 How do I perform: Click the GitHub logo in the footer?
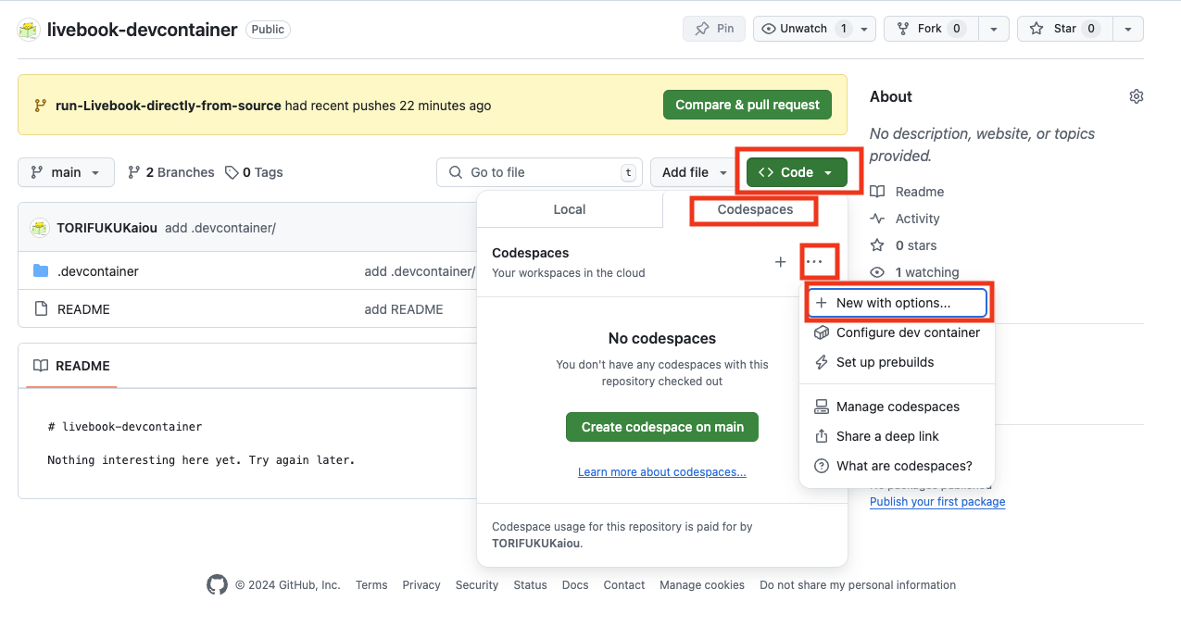click(x=217, y=584)
